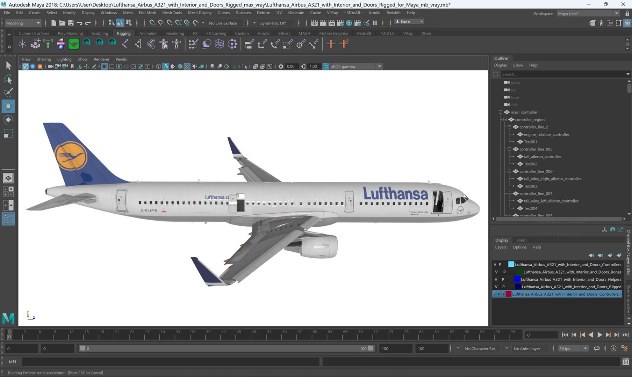632x377 pixels.
Task: Choose the Paint selection tool
Action: (8, 93)
